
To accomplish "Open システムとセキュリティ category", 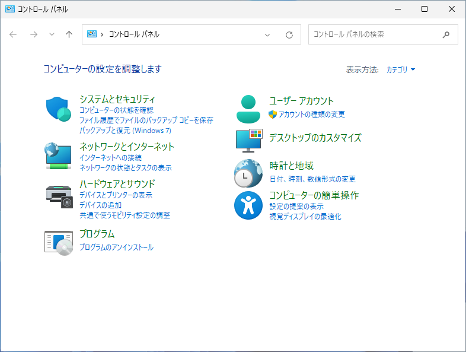I will tap(117, 99).
